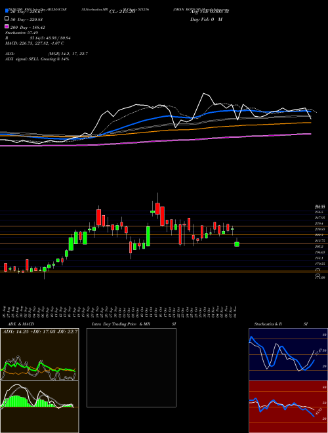Screen dimensions: 328x433
Task: Open the ADX indicator chart panel
Action: tap(39, 354)
